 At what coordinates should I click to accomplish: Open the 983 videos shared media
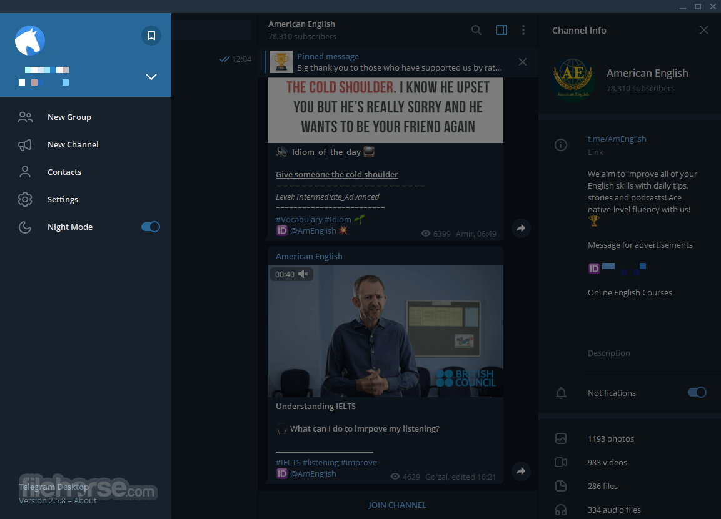(x=630, y=463)
